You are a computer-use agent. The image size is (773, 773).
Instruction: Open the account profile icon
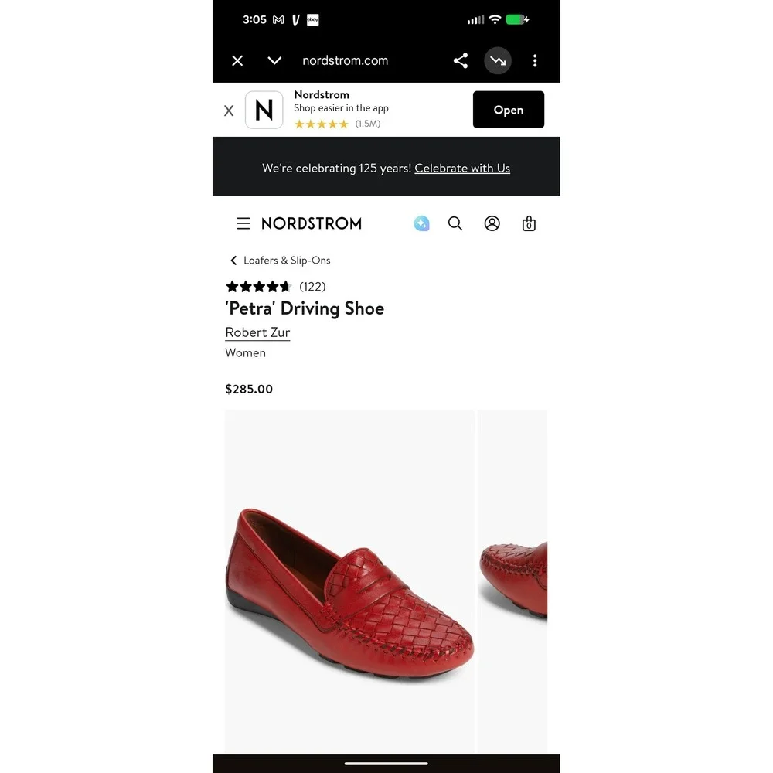492,223
